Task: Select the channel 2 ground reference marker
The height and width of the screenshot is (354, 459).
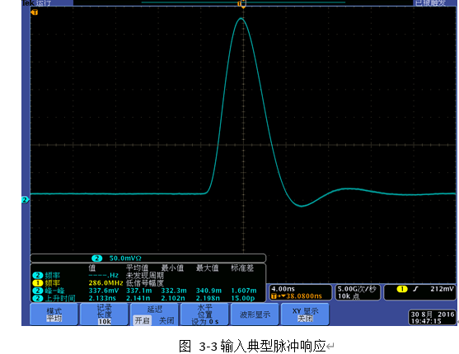Action: pyautogui.click(x=26, y=200)
